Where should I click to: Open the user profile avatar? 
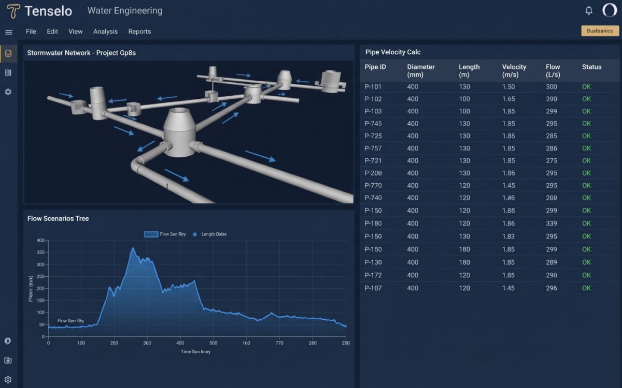609,10
